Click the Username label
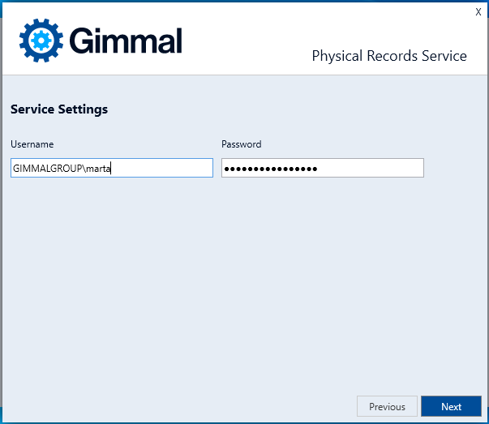 tap(32, 144)
